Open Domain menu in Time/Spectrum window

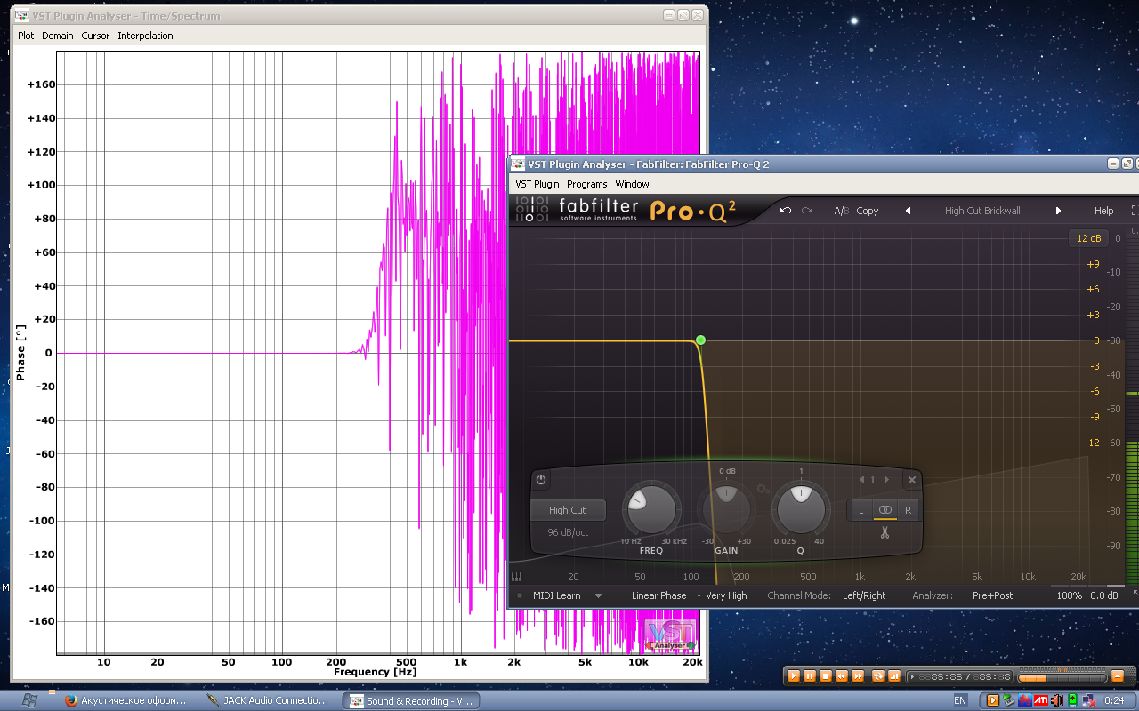pyautogui.click(x=58, y=36)
